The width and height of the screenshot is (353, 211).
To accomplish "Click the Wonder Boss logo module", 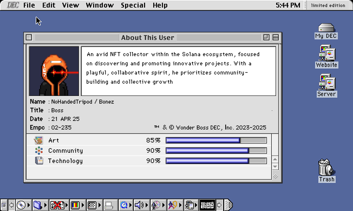I will 207,205.
